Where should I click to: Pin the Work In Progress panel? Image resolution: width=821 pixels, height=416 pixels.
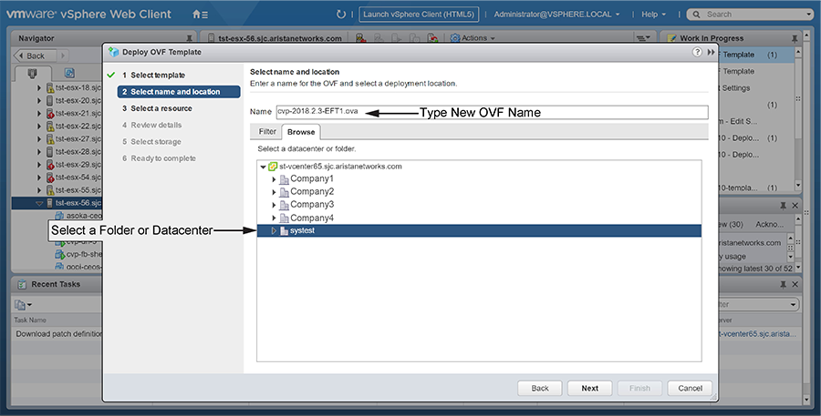pos(795,38)
